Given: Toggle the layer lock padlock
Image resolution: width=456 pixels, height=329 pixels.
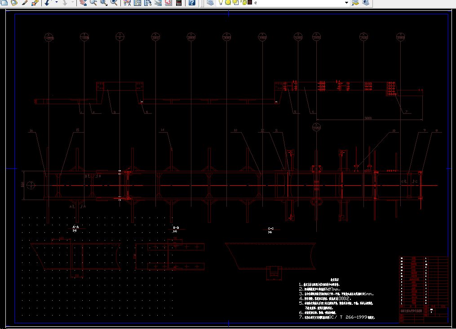Looking at the screenshot, I should [x=243, y=2].
